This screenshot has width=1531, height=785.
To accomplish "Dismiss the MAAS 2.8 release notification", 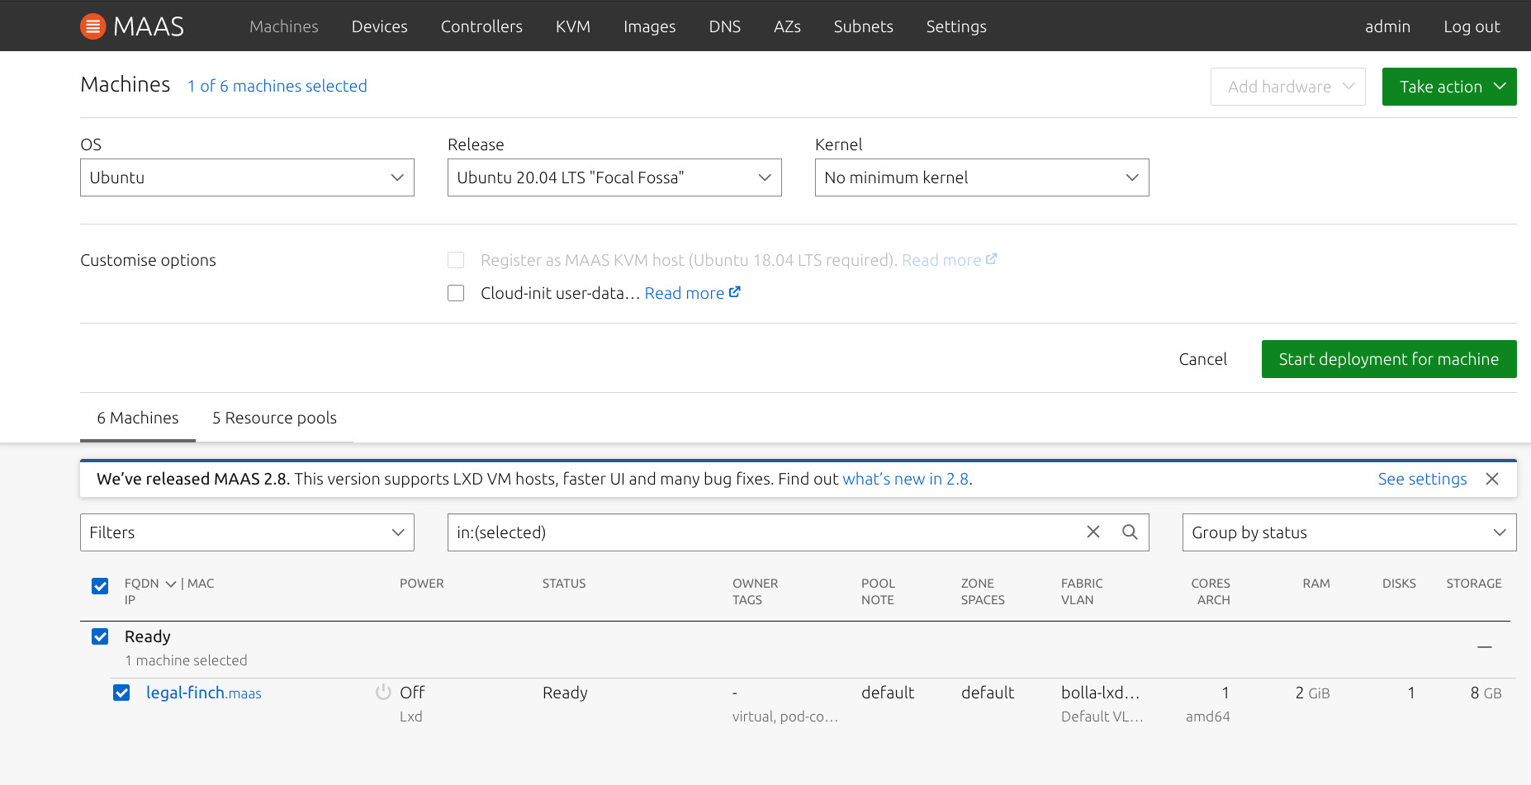I will [1491, 479].
